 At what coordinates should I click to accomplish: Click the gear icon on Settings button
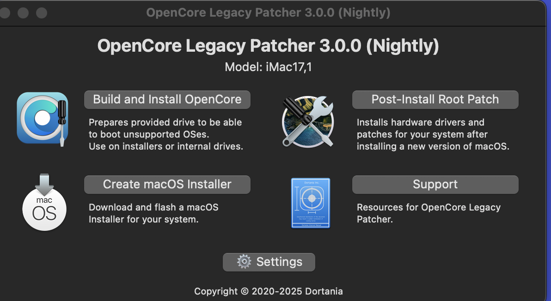(x=244, y=262)
